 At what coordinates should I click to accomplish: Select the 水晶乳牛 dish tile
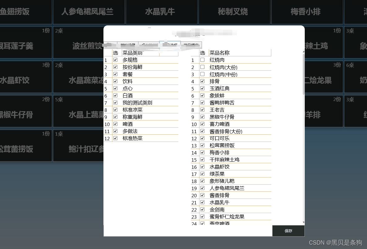coord(161,12)
